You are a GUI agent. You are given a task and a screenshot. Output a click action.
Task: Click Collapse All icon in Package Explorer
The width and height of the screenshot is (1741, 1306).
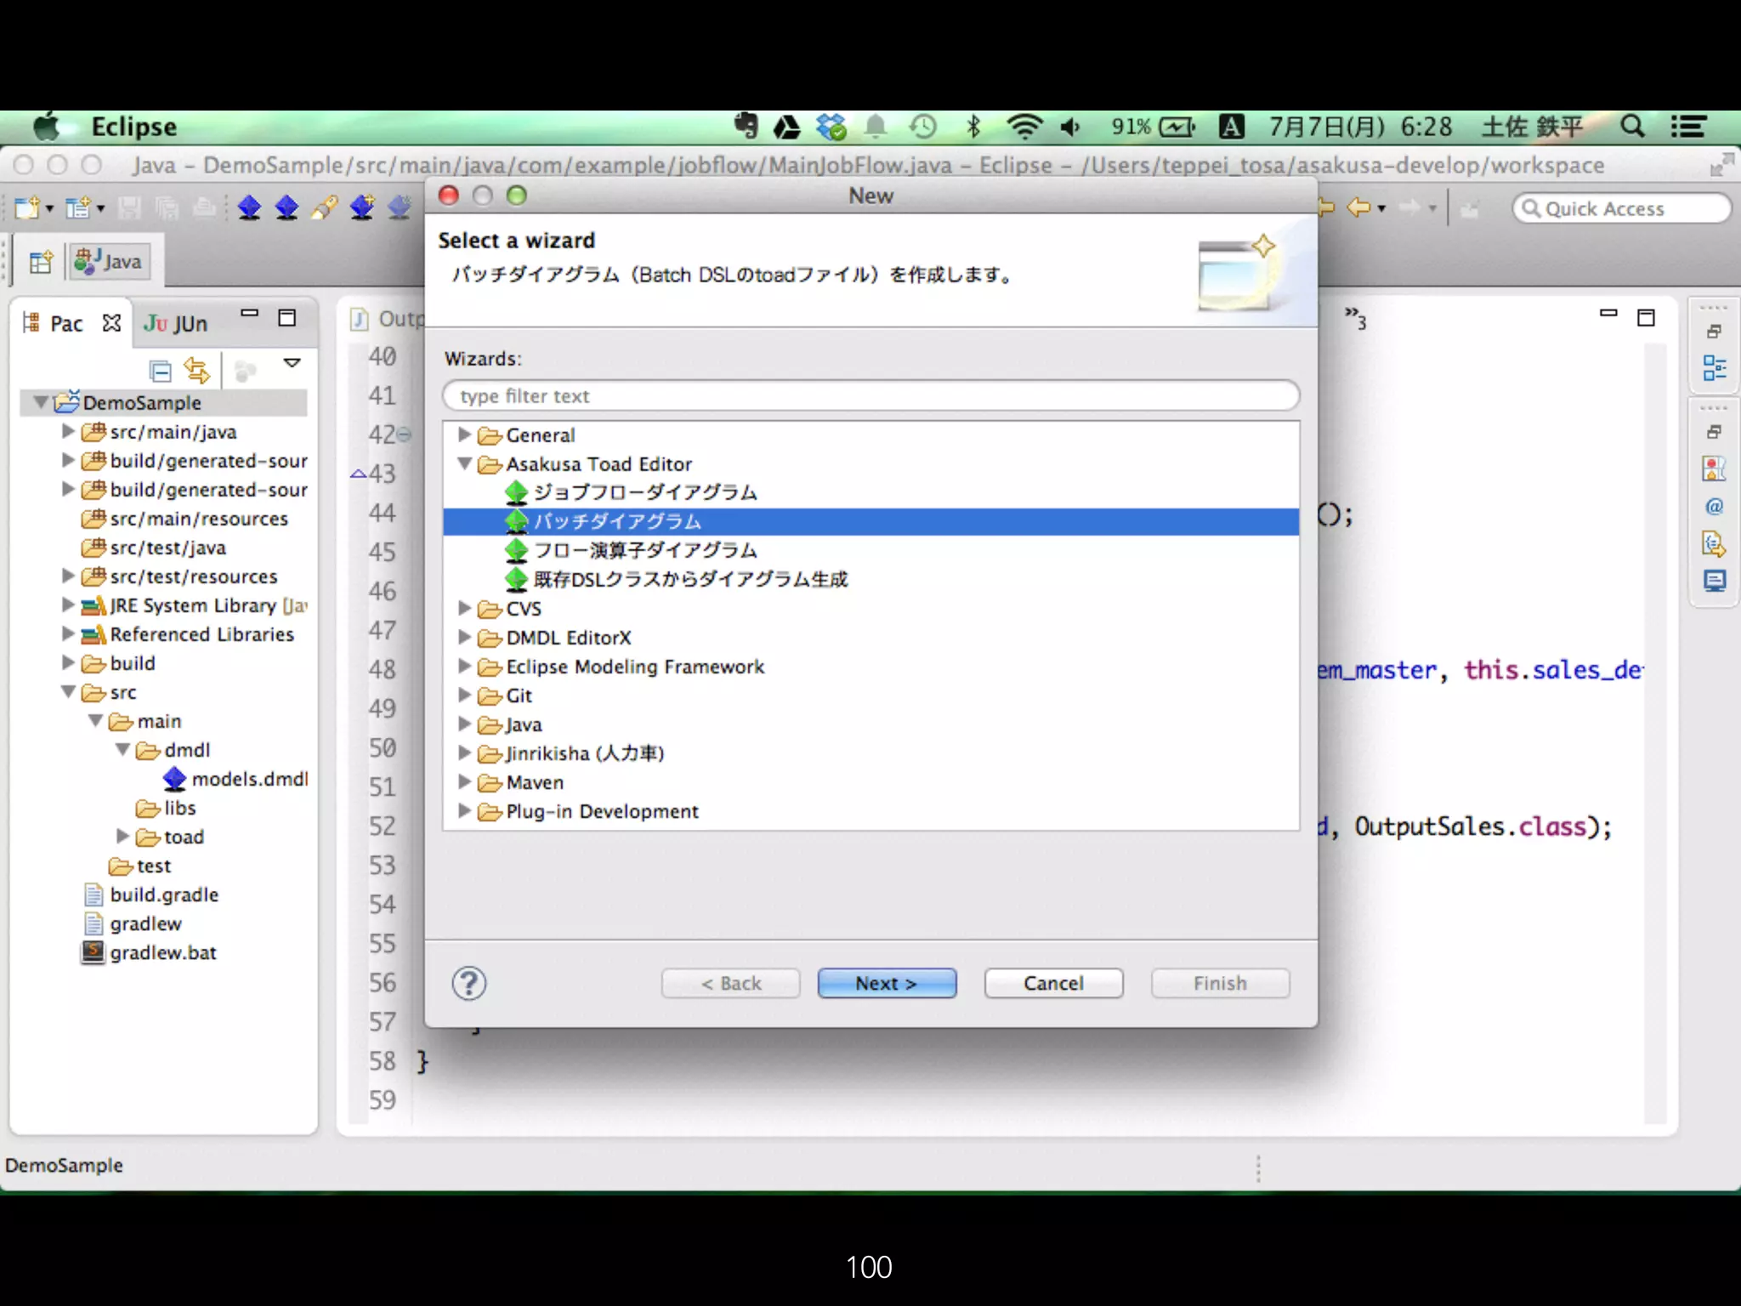[160, 371]
